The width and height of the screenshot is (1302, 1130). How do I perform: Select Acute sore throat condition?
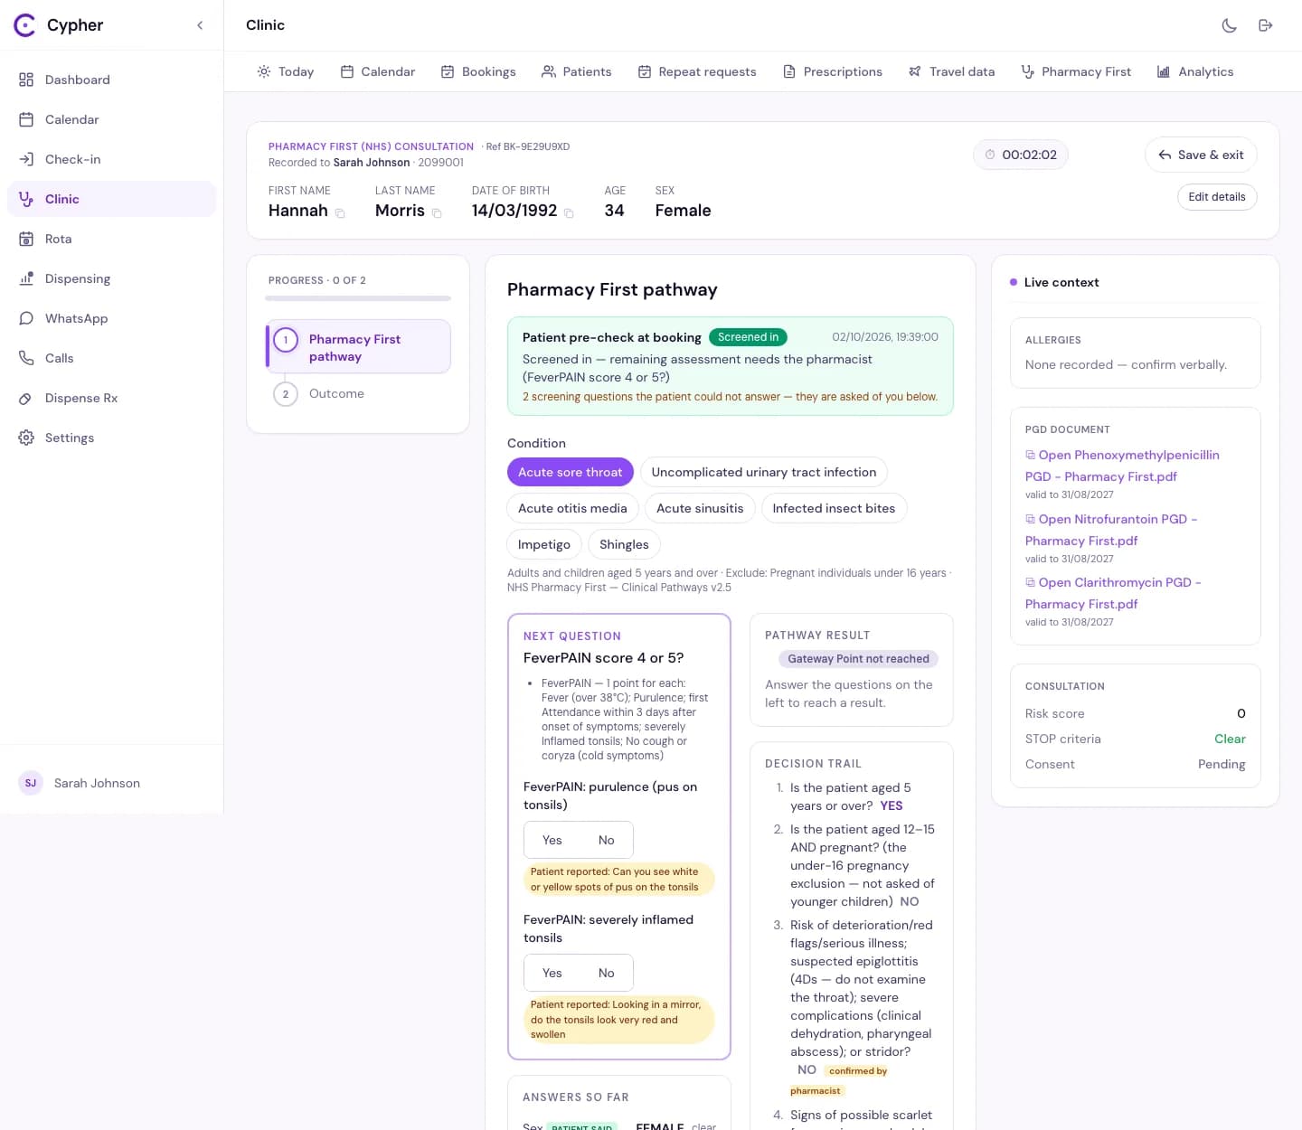pos(571,472)
